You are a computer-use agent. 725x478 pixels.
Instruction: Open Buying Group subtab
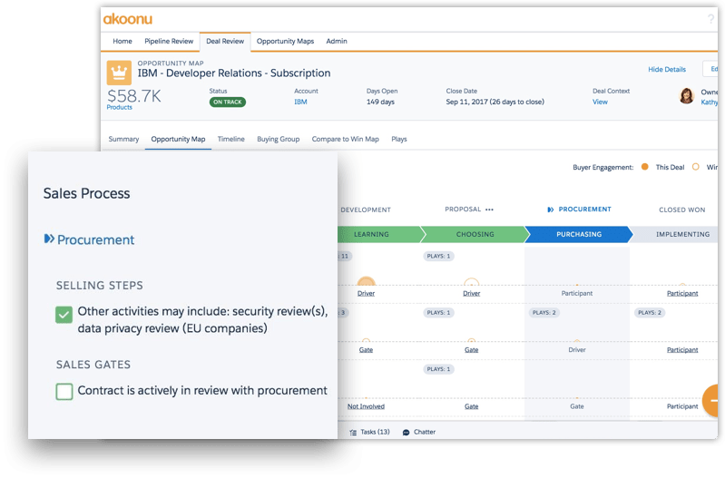click(279, 139)
